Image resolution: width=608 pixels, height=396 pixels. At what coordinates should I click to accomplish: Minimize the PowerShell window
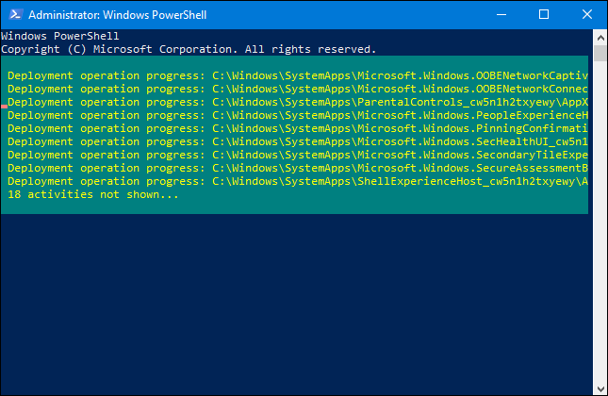[x=500, y=15]
